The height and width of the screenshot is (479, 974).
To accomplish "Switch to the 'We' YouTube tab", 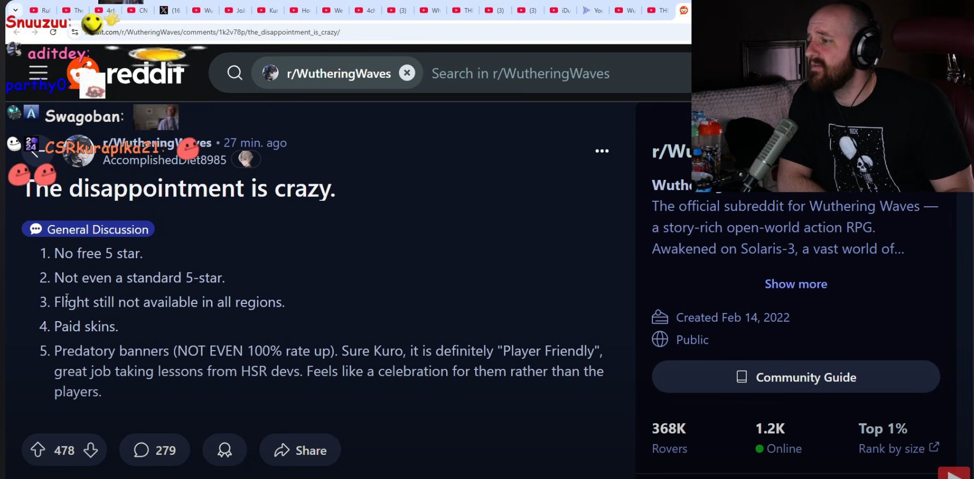I will click(332, 10).
